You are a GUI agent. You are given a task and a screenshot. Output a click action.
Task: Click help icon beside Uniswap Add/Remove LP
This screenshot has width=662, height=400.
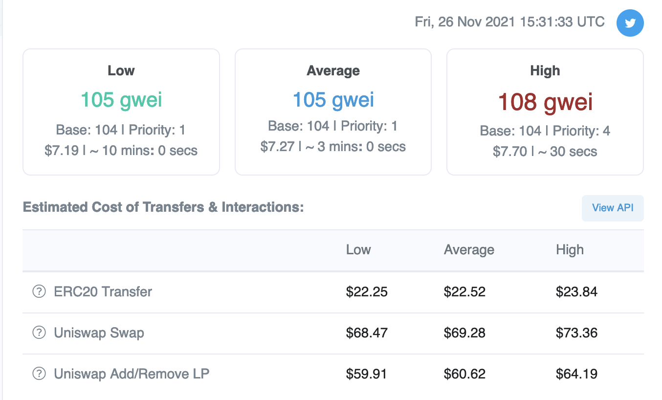tap(39, 374)
